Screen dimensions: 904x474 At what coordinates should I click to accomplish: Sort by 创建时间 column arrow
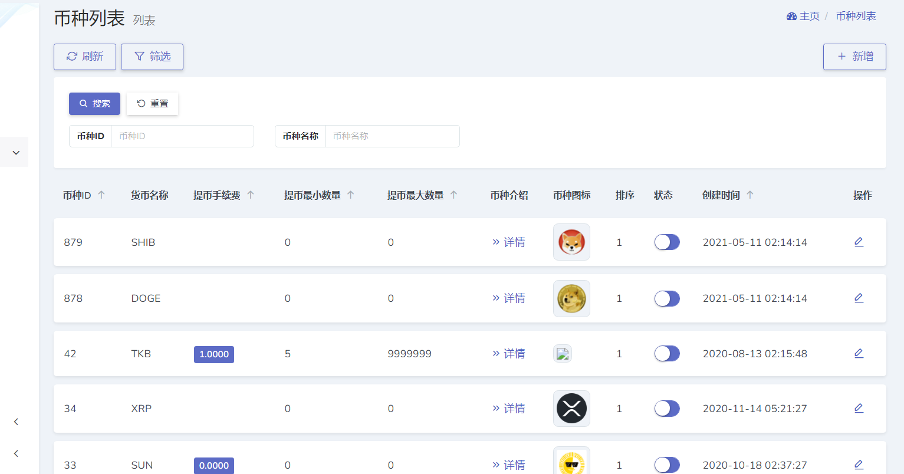[750, 195]
